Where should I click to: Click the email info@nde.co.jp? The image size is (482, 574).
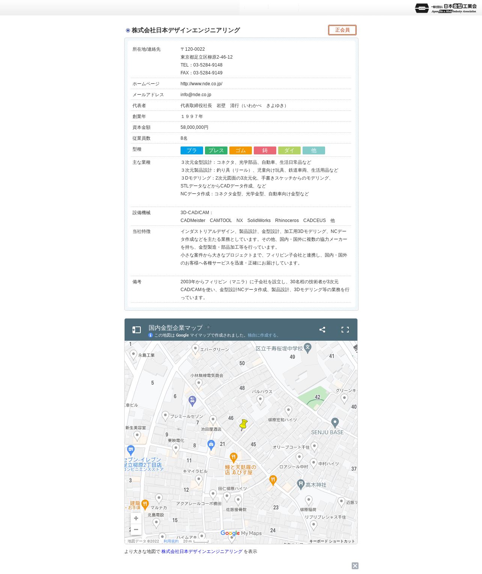coord(196,95)
